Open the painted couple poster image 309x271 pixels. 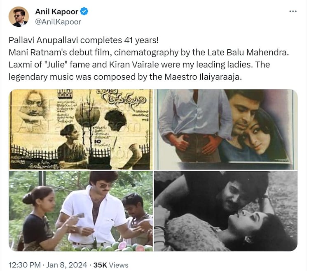[226, 129]
